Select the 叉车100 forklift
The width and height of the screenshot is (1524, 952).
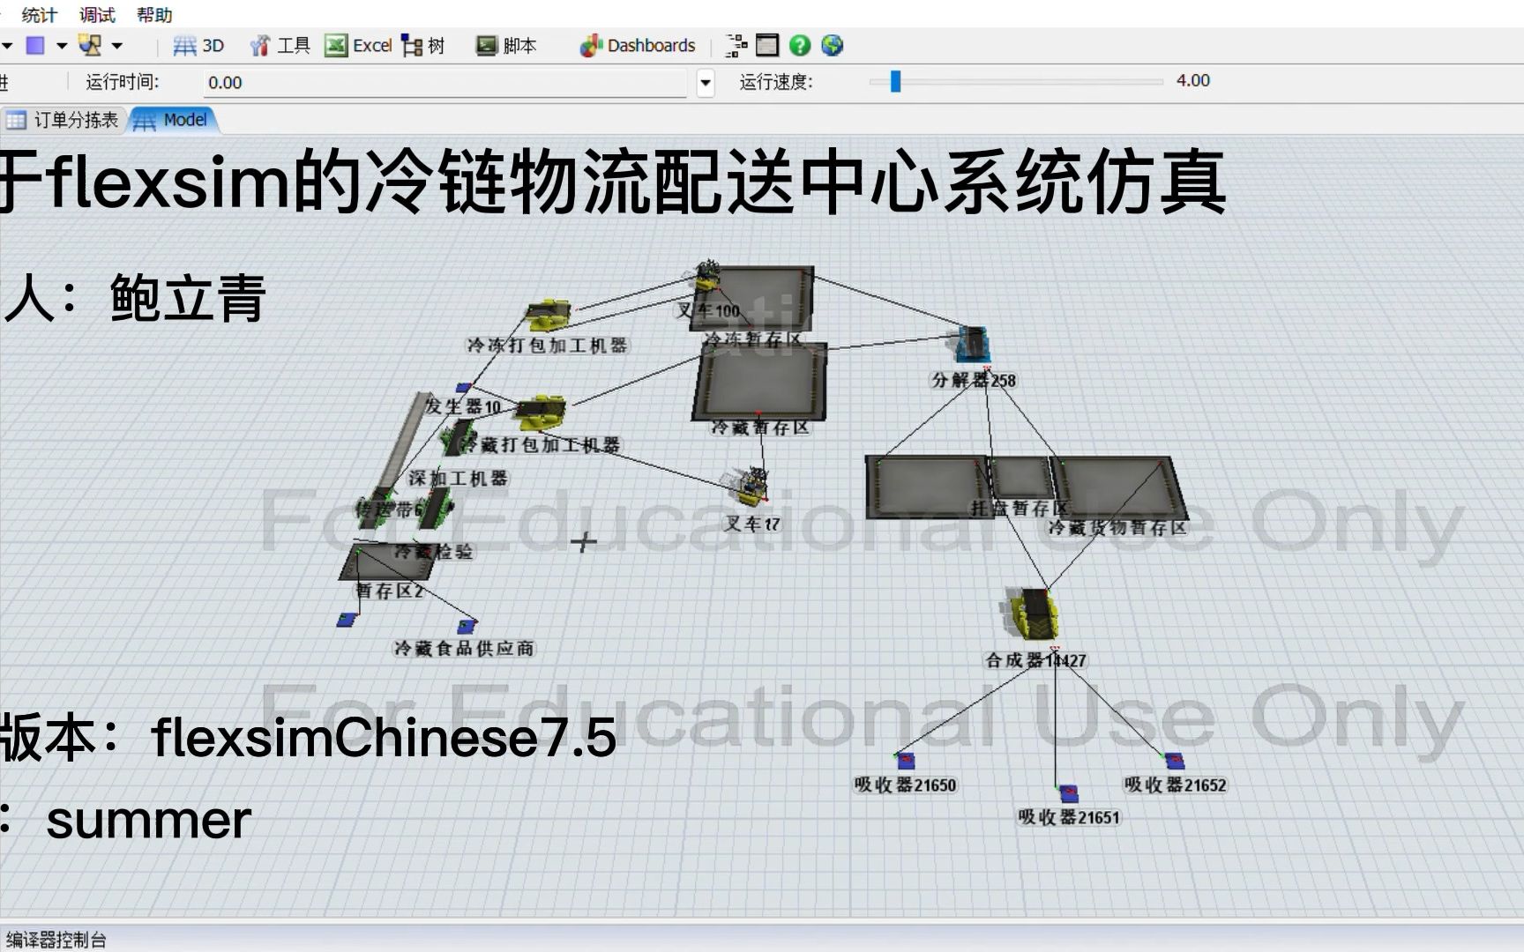707,275
